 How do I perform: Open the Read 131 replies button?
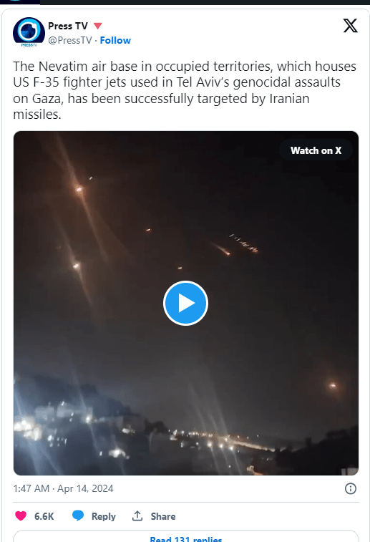pyautogui.click(x=186, y=536)
